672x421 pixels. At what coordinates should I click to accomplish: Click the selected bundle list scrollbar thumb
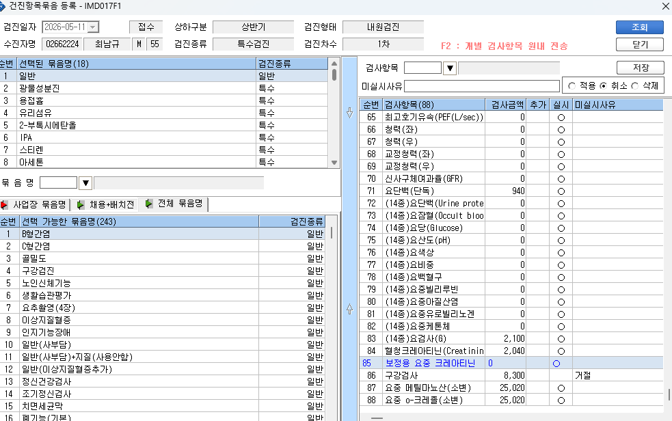334,74
